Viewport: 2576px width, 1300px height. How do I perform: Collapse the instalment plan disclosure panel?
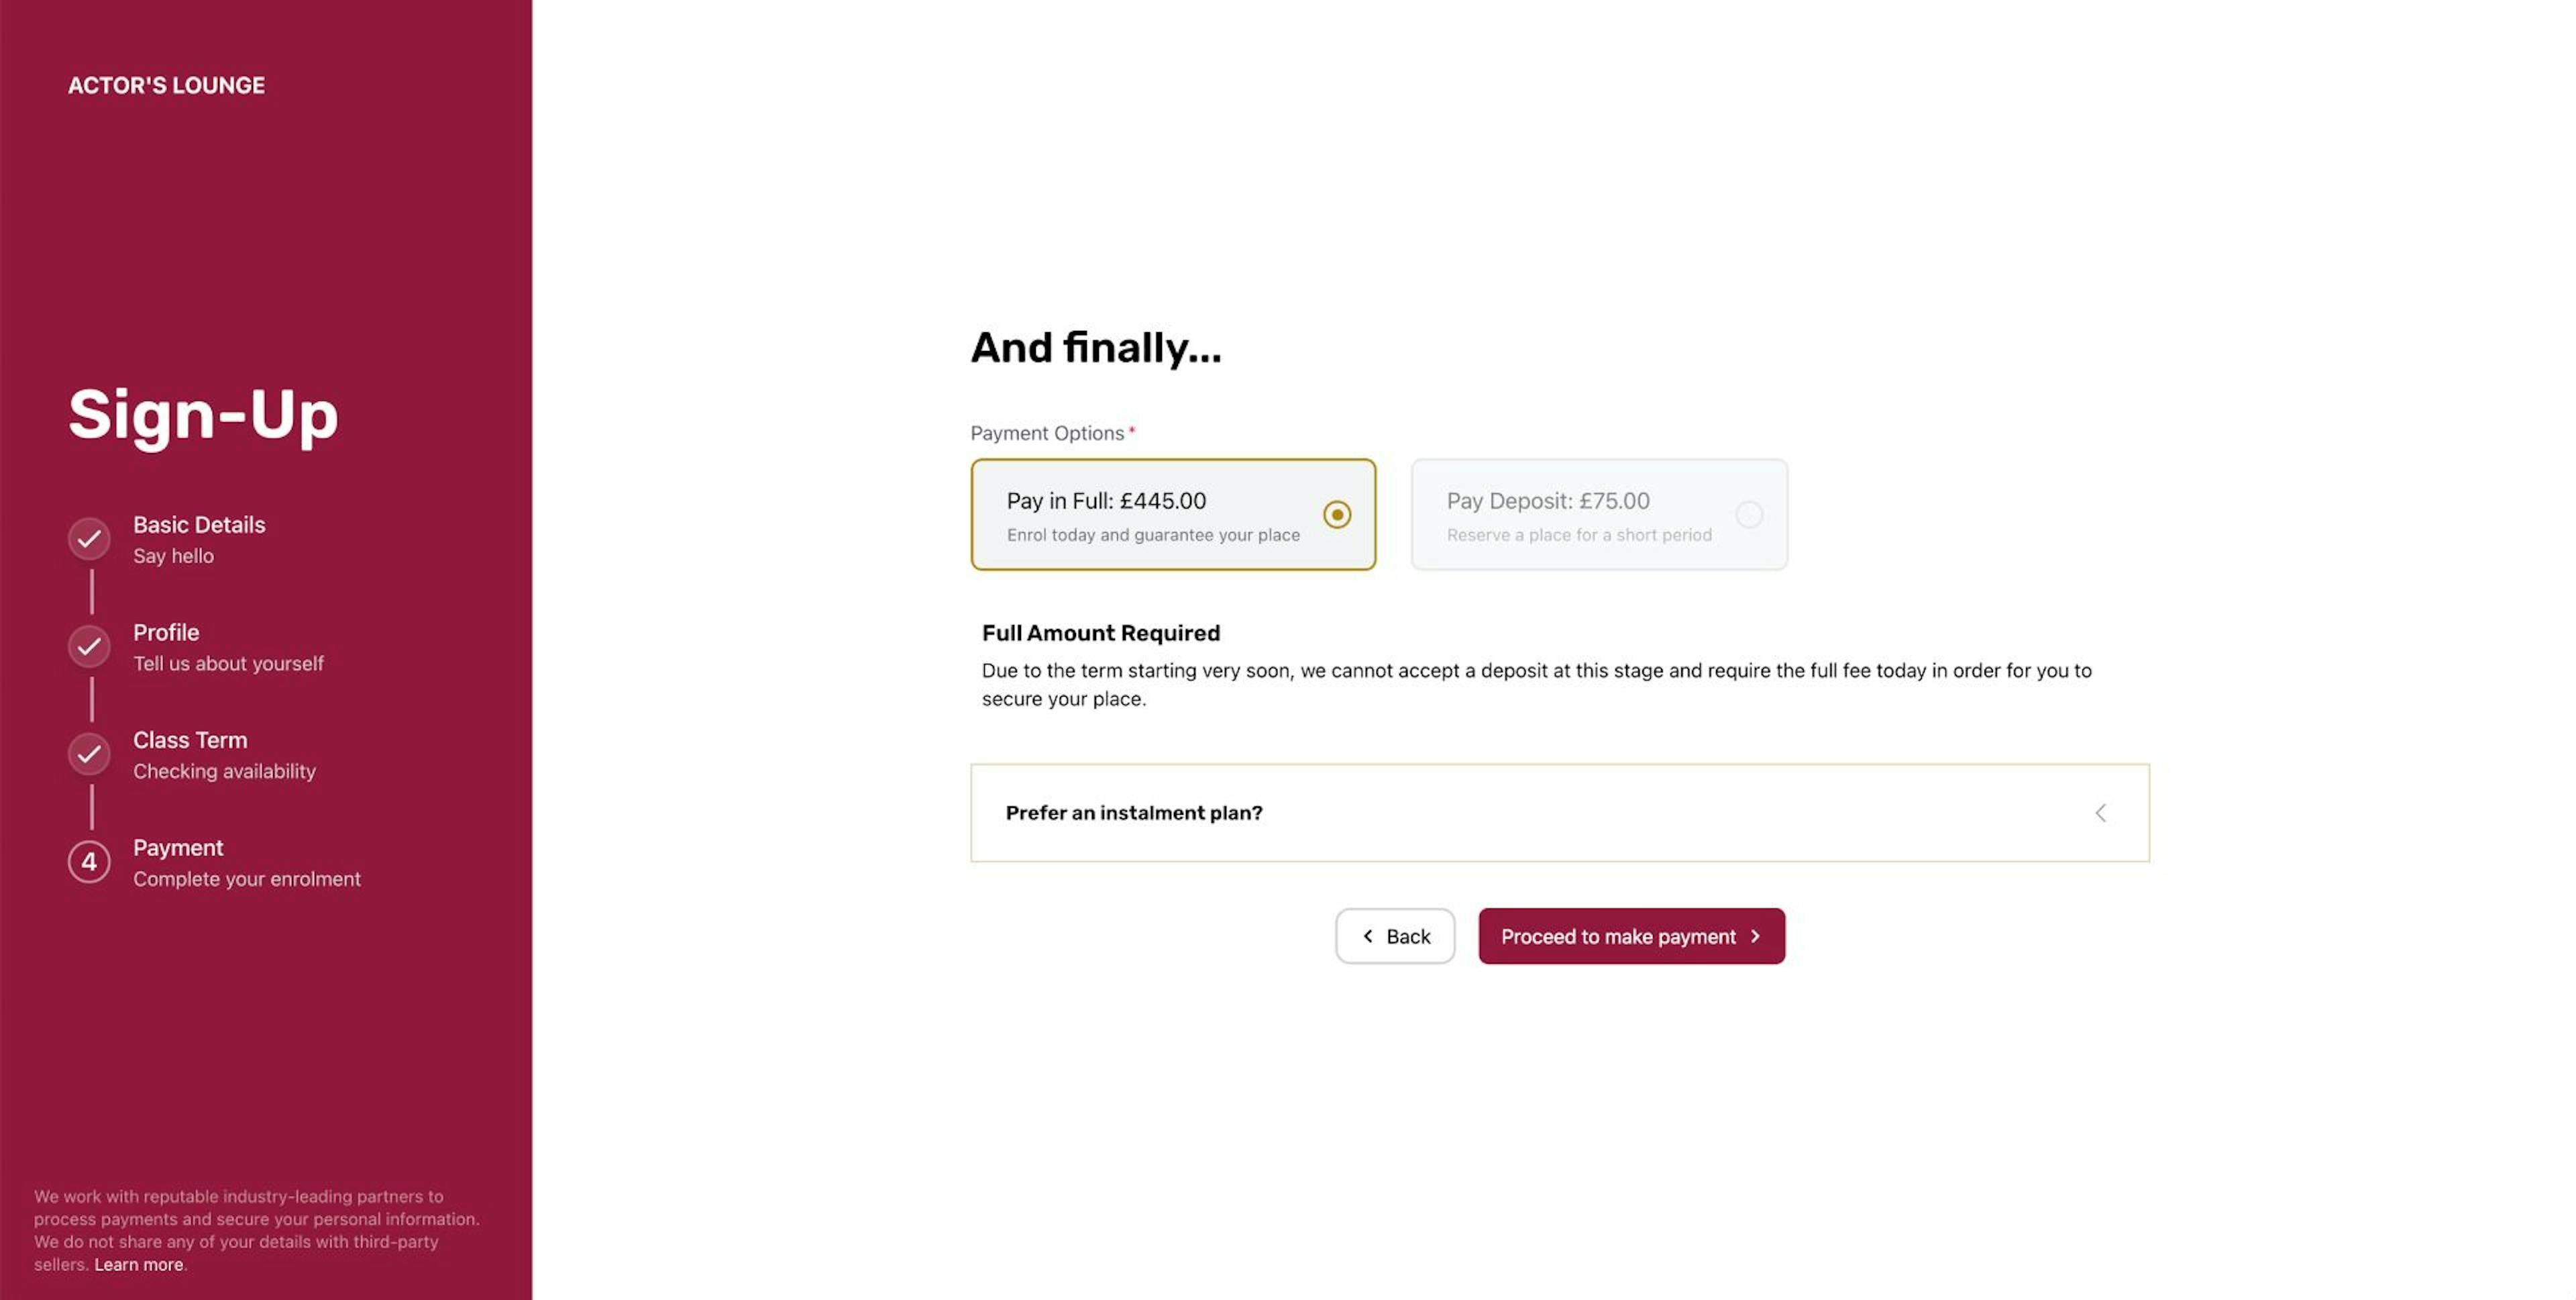(2102, 813)
